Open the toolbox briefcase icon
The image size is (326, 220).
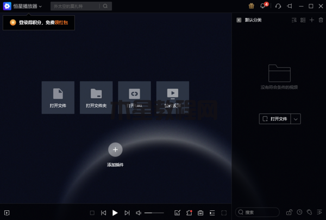pyautogui.click(x=200, y=213)
